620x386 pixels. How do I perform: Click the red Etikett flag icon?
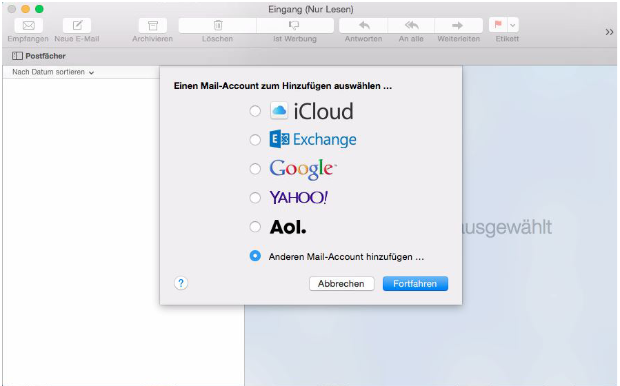point(498,26)
